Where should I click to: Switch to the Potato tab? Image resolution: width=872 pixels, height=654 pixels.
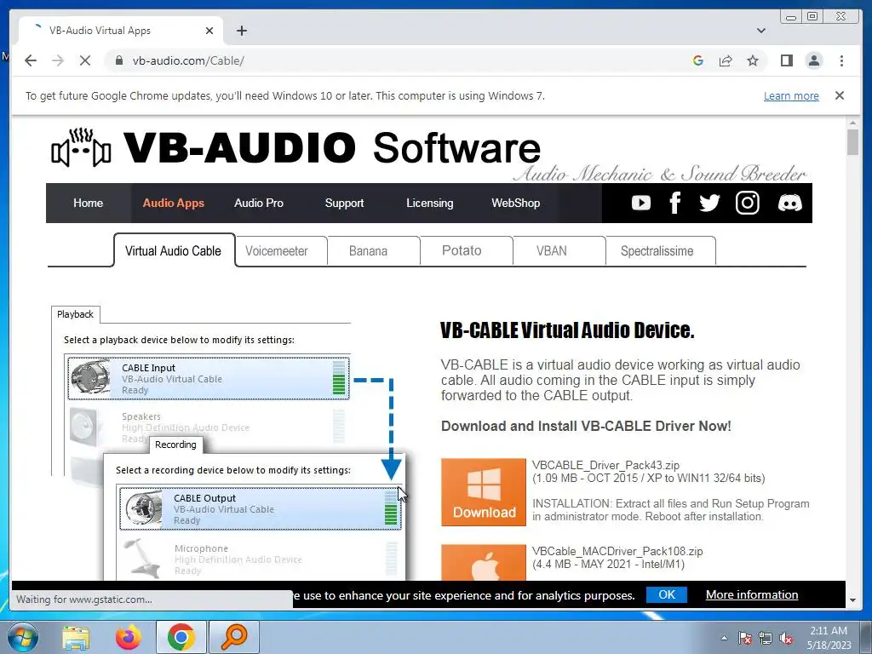[467, 251]
